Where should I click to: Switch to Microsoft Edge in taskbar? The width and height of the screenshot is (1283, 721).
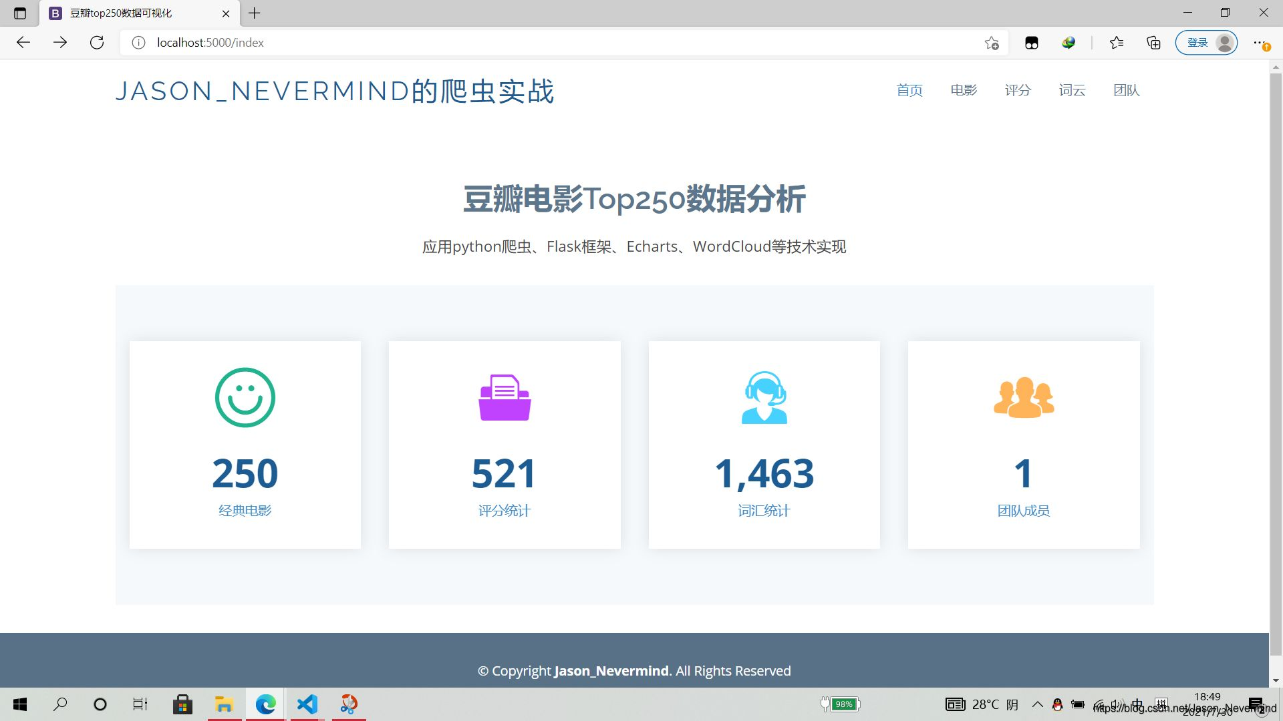pos(265,704)
